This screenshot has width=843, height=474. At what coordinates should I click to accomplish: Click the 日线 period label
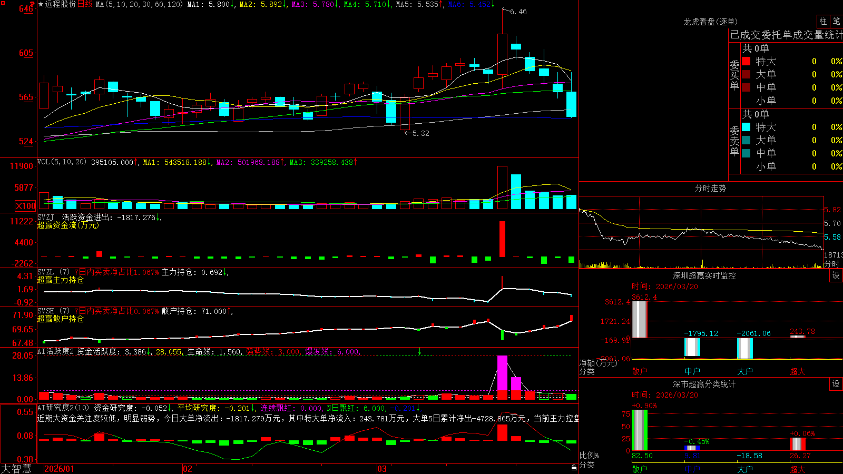pyautogui.click(x=85, y=4)
